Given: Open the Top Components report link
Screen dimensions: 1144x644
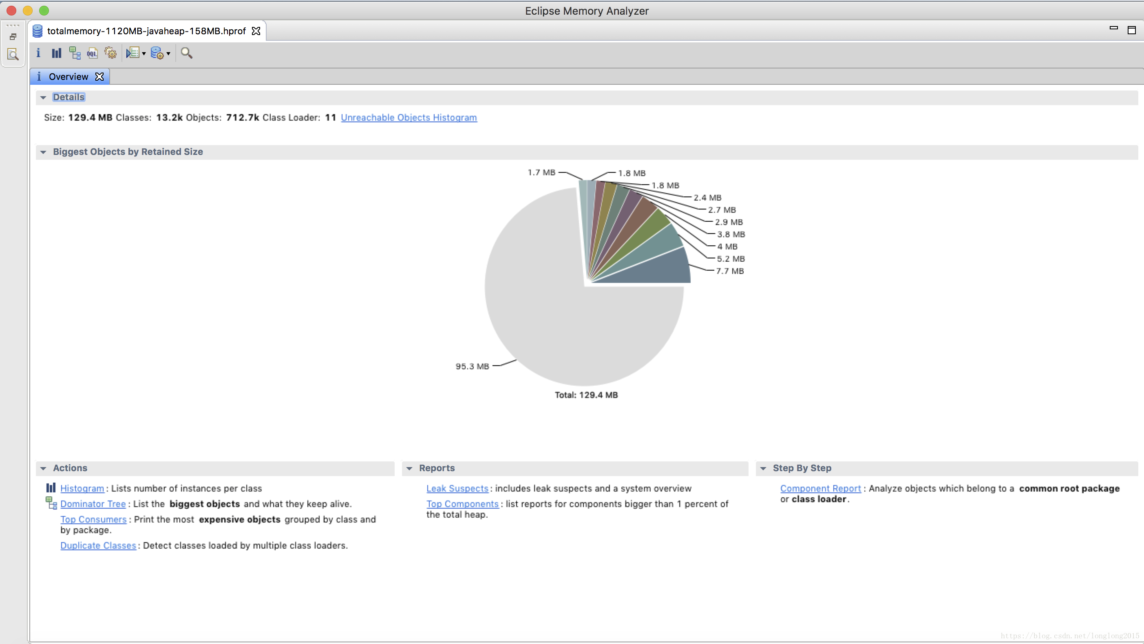Looking at the screenshot, I should tap(462, 504).
